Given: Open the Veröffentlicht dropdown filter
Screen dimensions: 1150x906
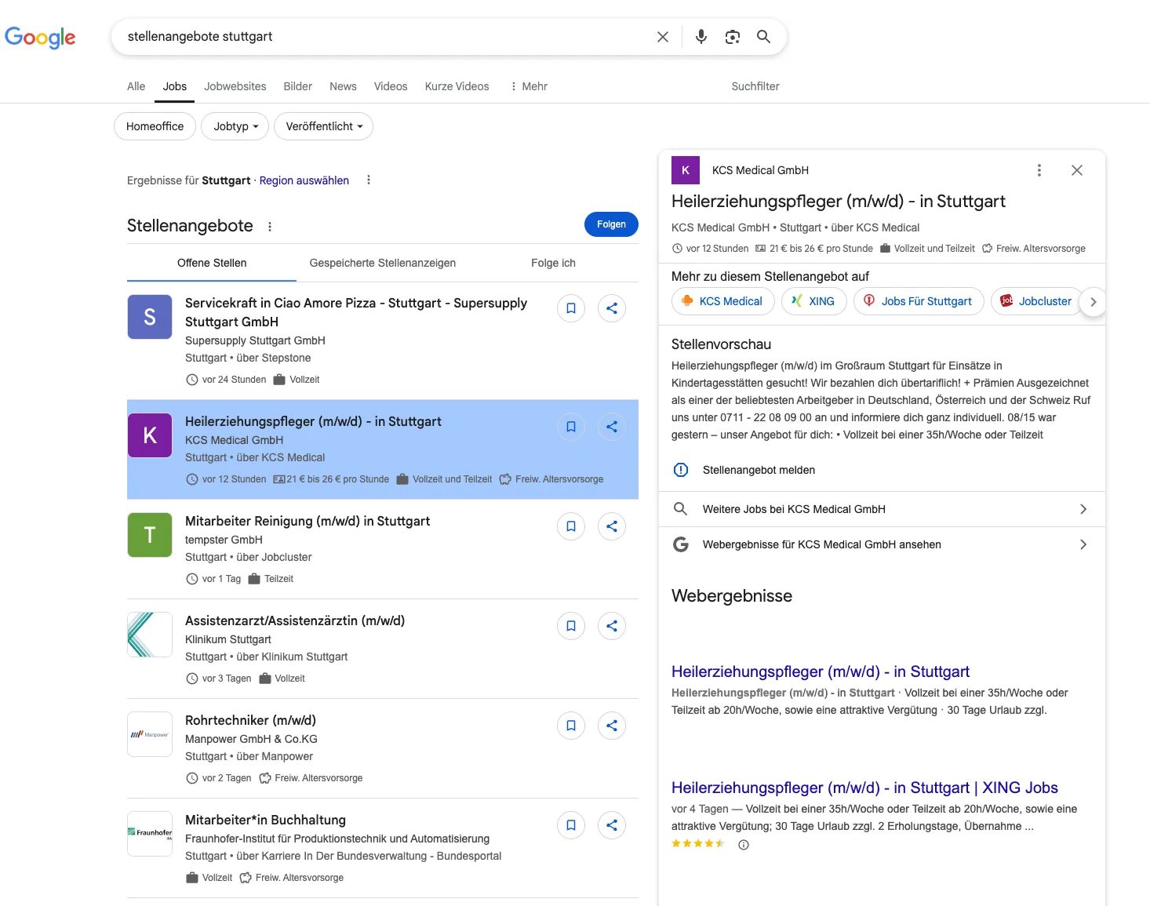Looking at the screenshot, I should tap(323, 126).
